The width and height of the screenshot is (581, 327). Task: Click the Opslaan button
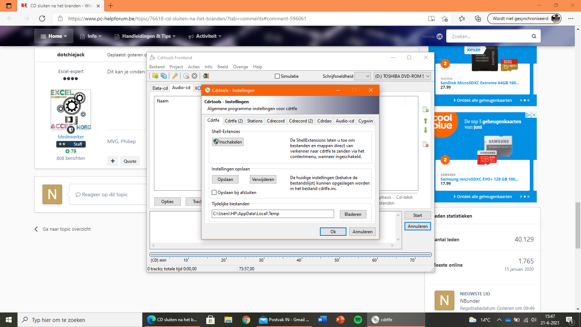pos(225,179)
